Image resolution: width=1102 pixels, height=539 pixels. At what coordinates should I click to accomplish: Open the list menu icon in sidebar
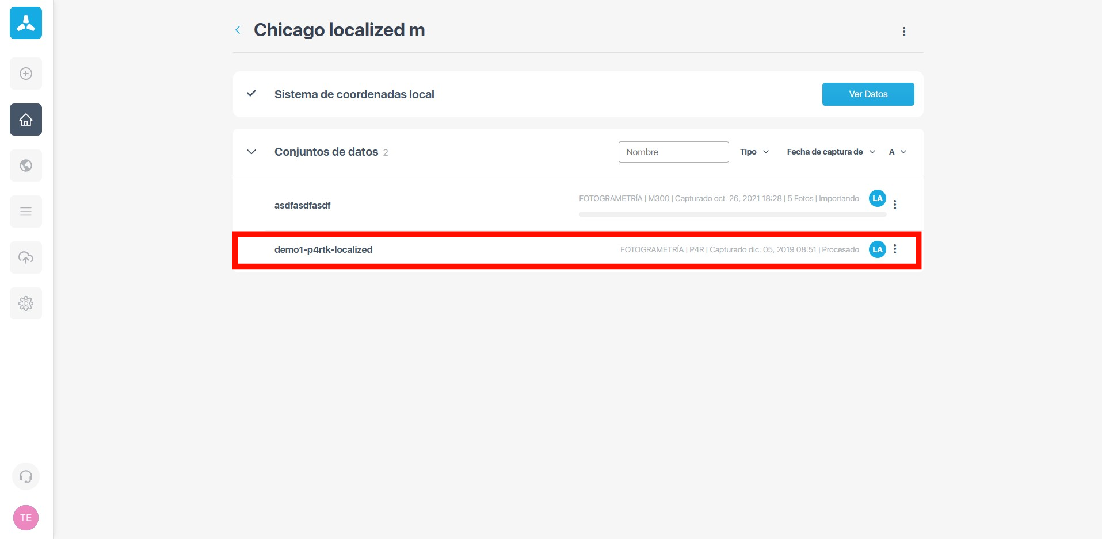(26, 211)
